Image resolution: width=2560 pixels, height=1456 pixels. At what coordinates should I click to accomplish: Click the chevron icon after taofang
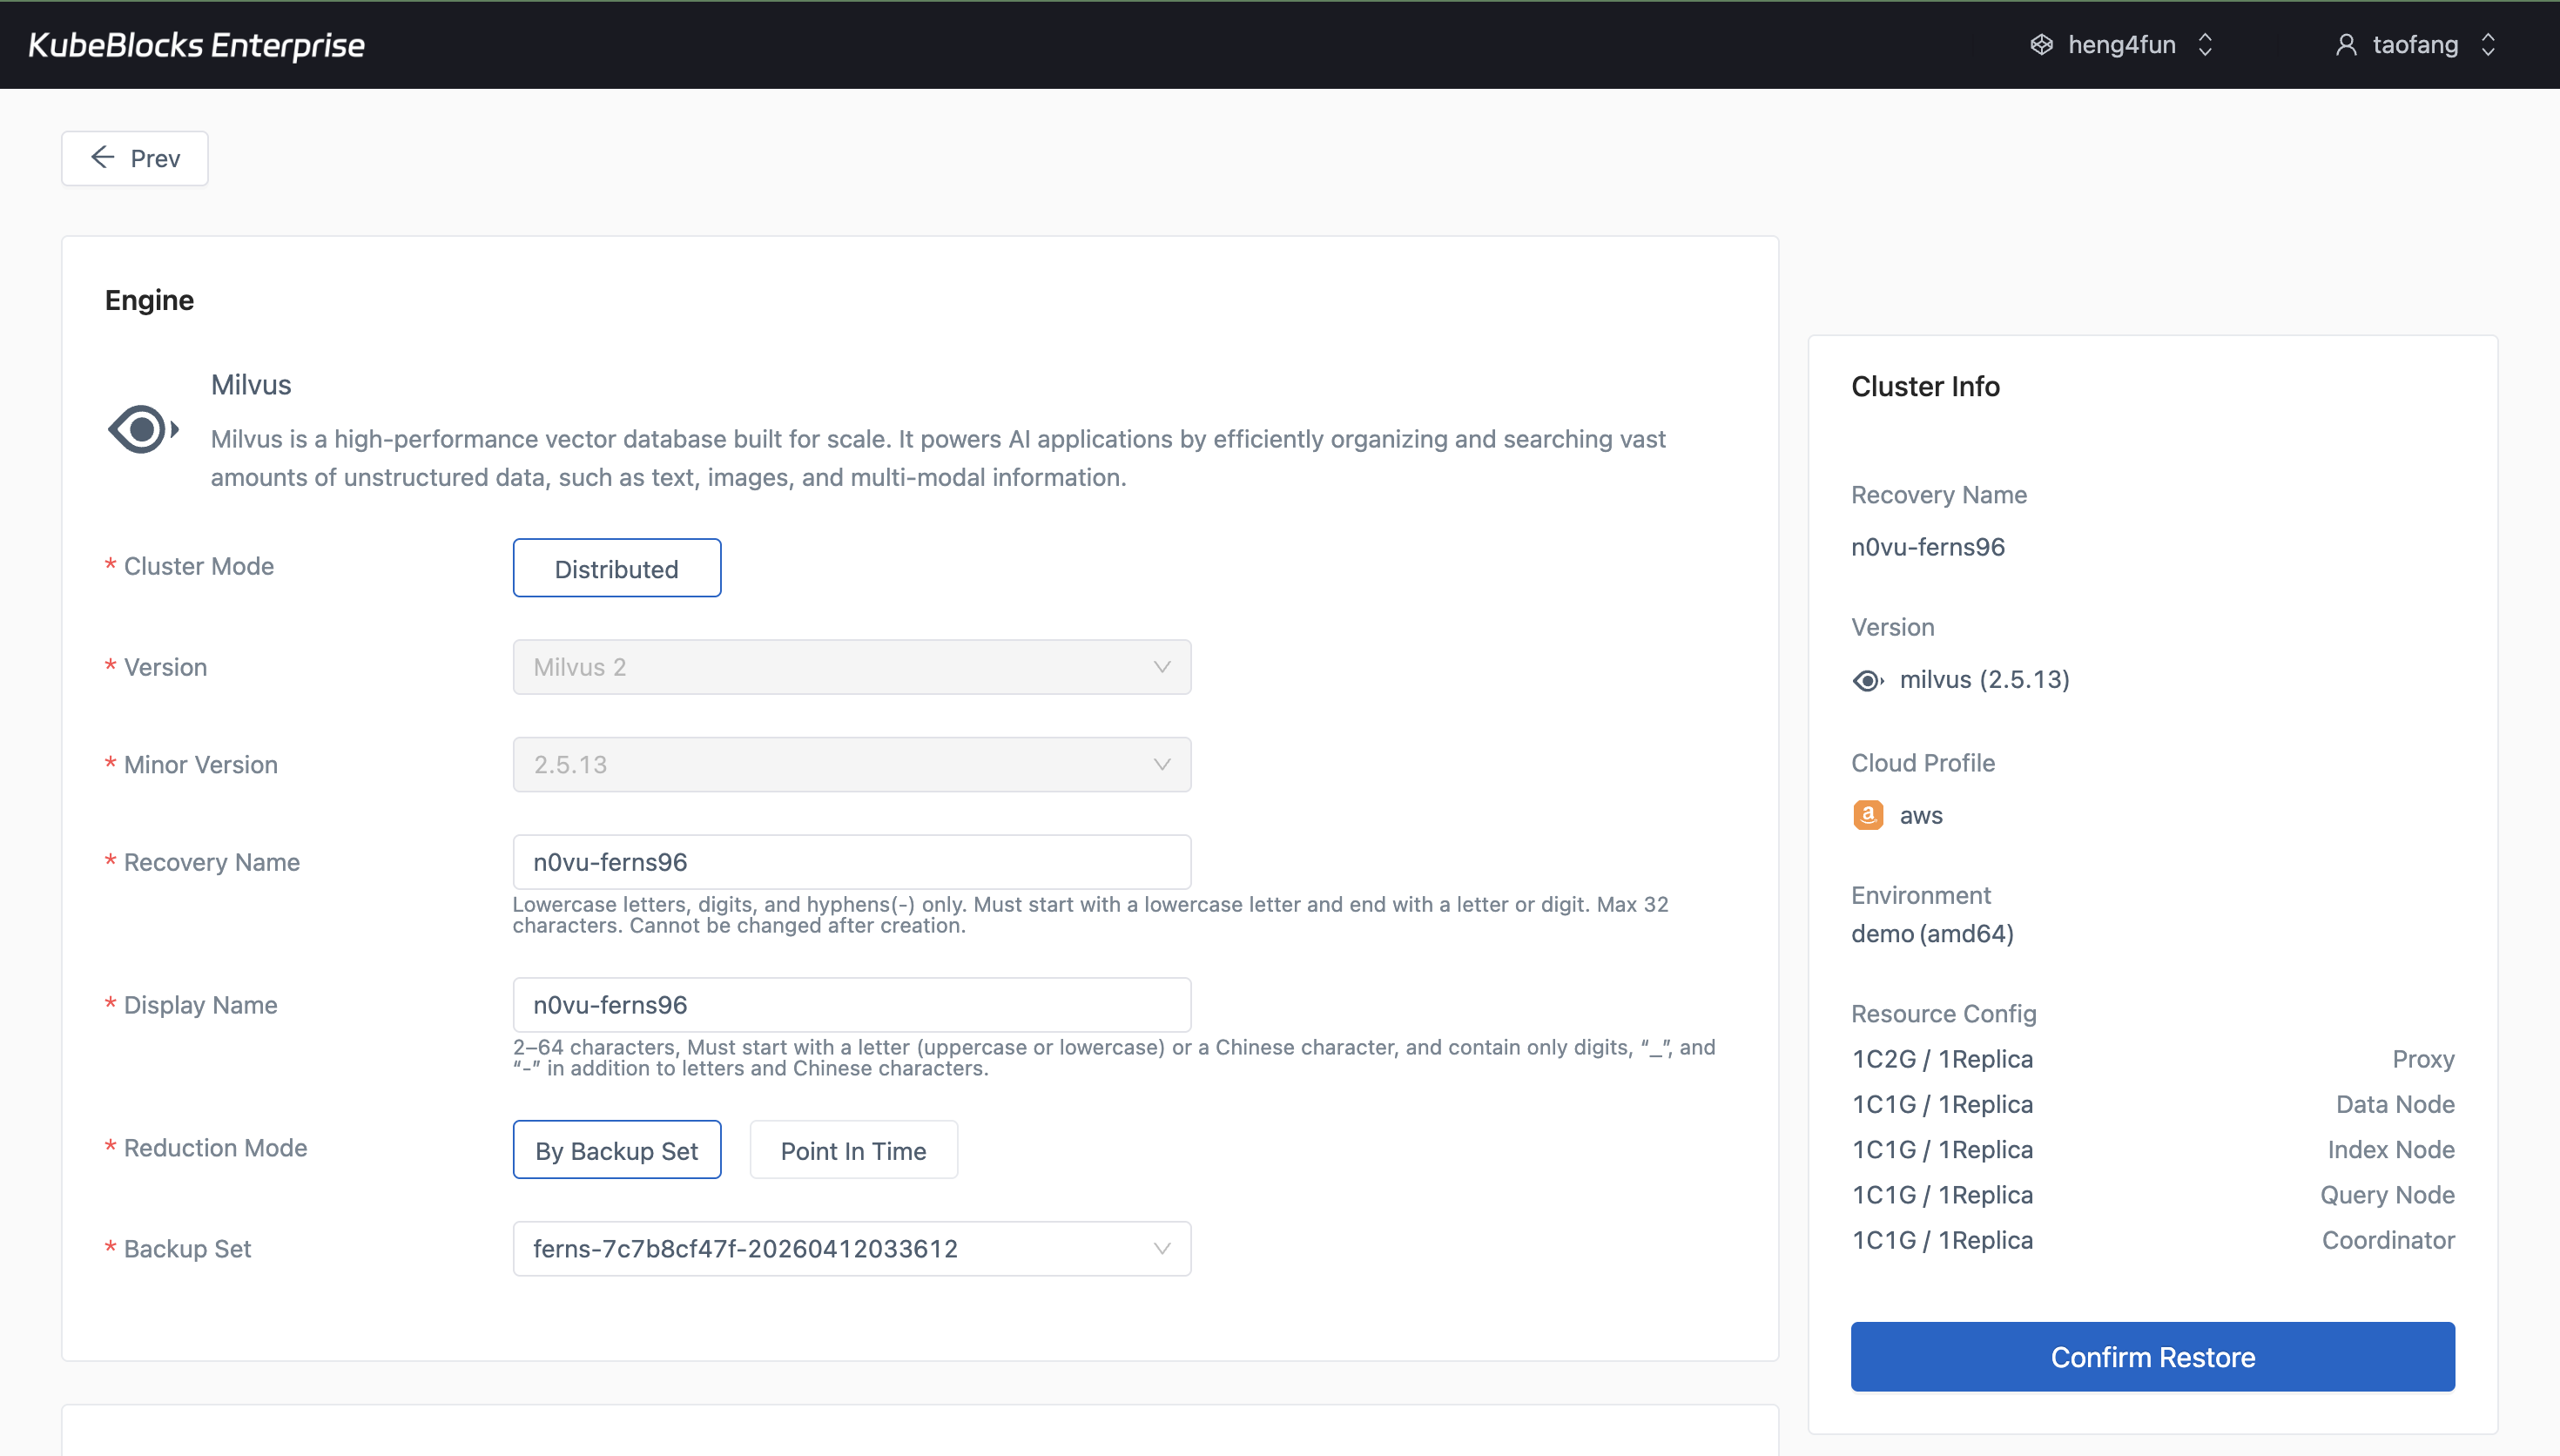pyautogui.click(x=2488, y=44)
